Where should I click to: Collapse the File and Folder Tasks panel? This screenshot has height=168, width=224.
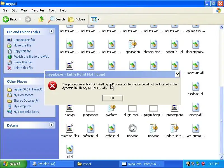[x=52, y=31]
